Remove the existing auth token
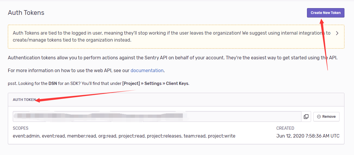This screenshot has width=354, height=155. [x=326, y=117]
